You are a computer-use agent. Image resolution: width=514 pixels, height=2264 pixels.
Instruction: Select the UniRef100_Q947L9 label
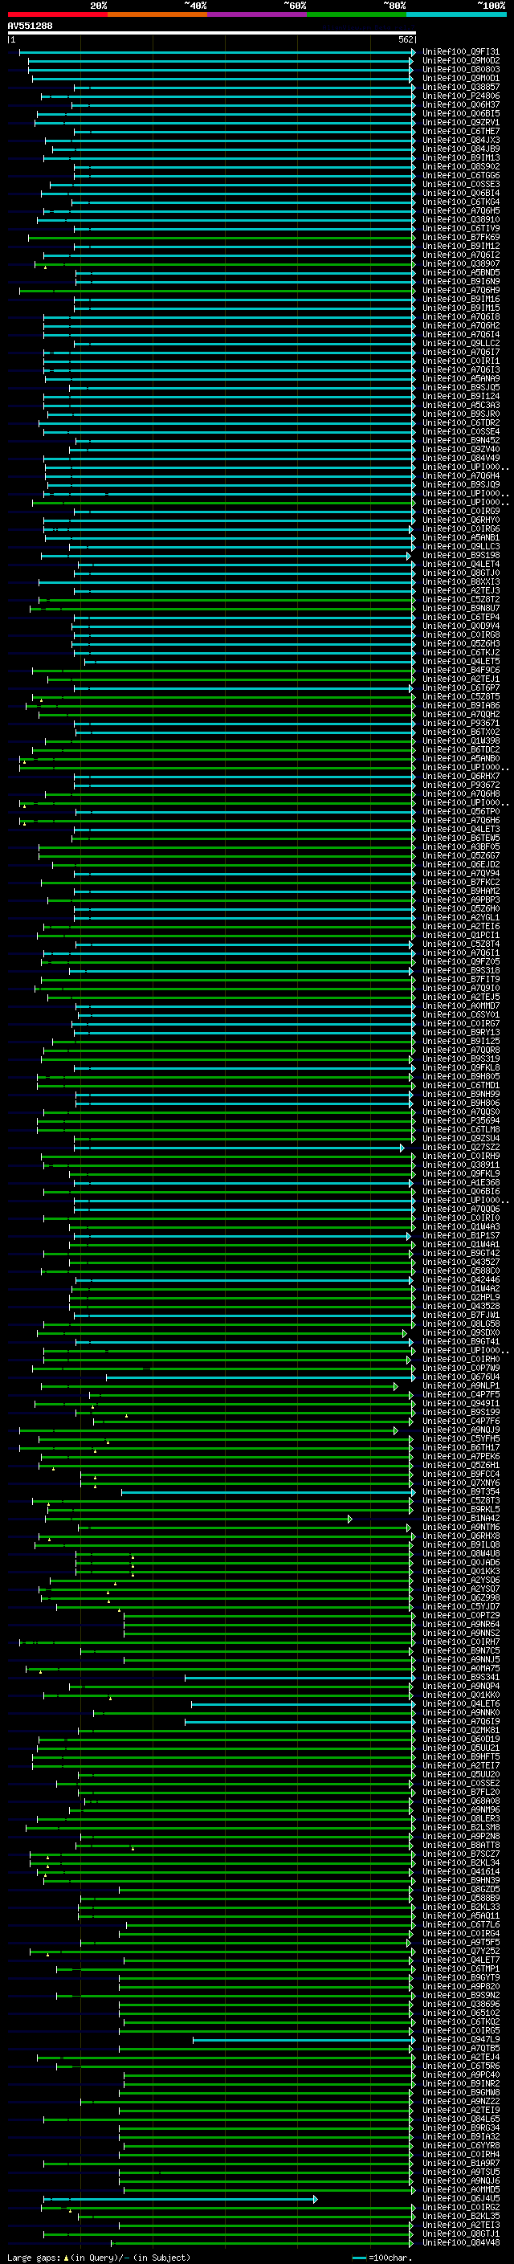click(460, 2039)
